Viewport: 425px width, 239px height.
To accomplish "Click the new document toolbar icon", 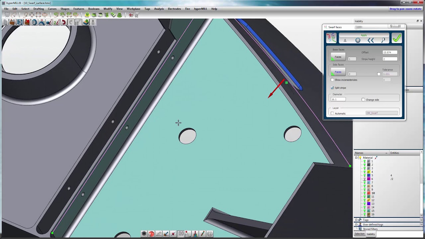I will tap(5, 22).
